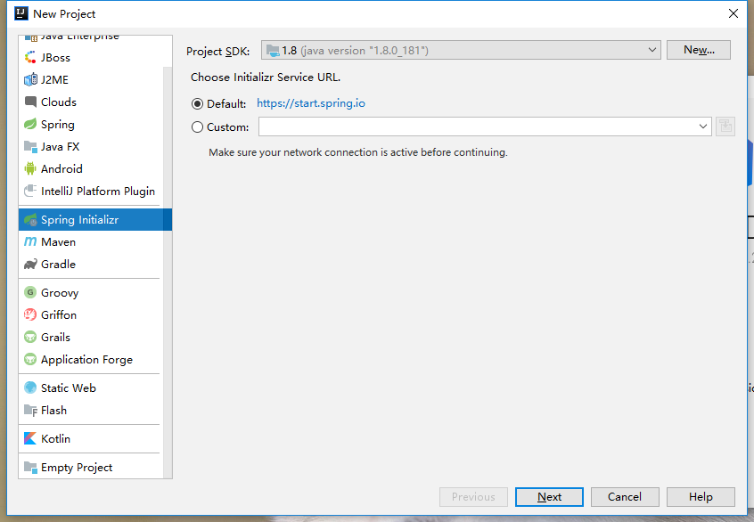Click the Kotlin K icon
754x522 pixels.
(30, 438)
